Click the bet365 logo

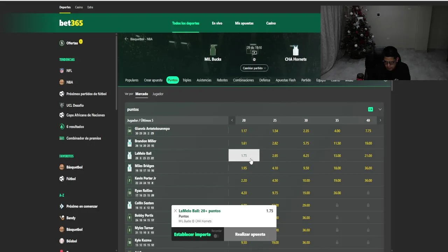[71, 23]
